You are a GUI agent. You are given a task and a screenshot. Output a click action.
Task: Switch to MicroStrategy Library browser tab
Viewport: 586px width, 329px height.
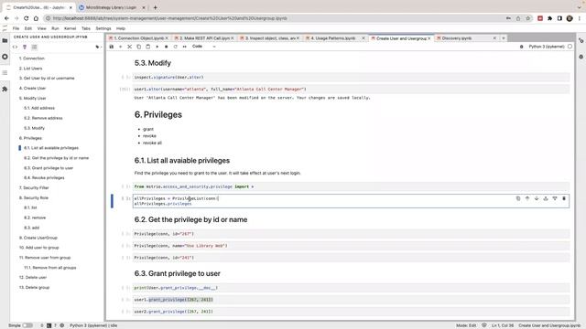click(x=111, y=7)
